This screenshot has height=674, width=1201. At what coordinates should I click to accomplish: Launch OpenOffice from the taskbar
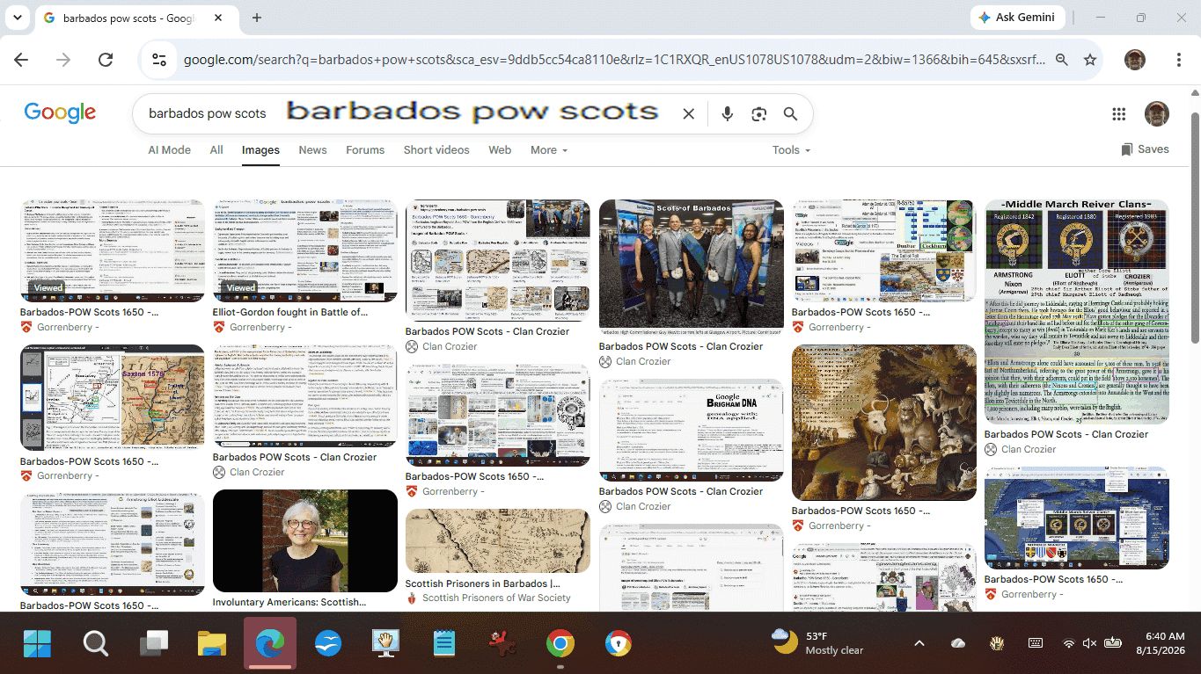click(328, 643)
